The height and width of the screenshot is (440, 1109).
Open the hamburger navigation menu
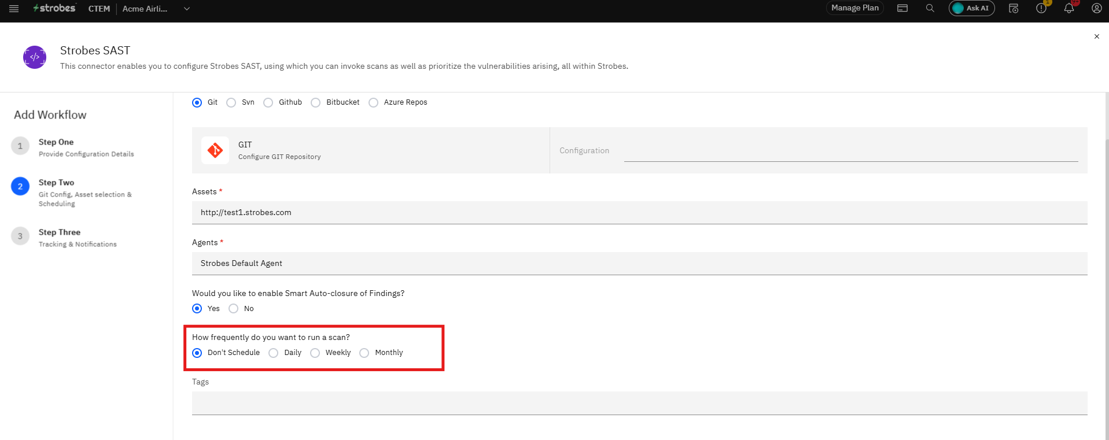[14, 9]
